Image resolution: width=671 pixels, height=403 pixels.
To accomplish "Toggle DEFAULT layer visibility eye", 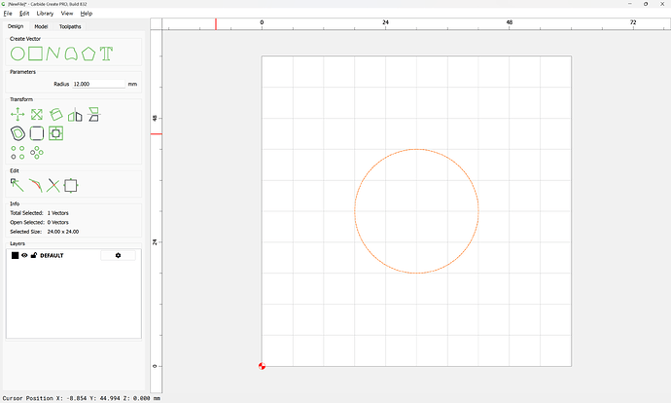I will tap(25, 255).
